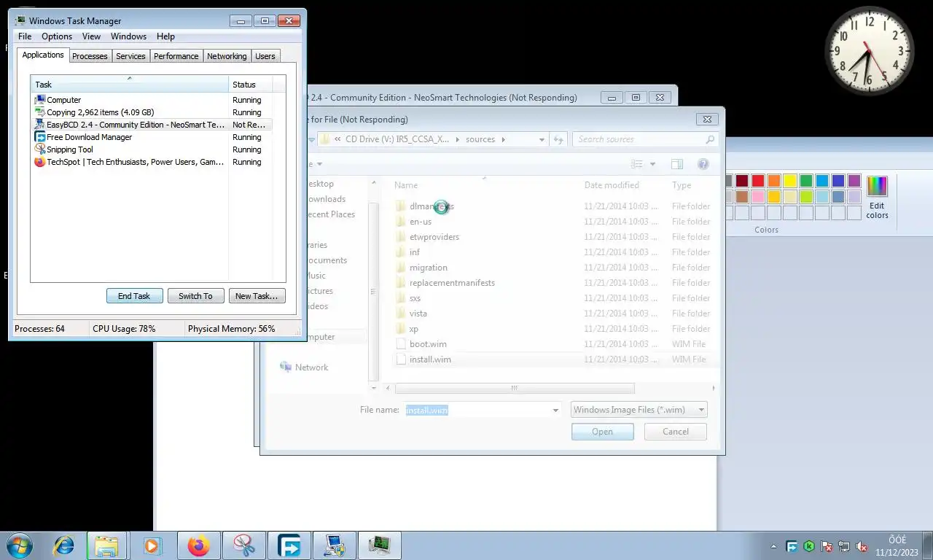Open the File menu in Task Manager

pos(25,36)
